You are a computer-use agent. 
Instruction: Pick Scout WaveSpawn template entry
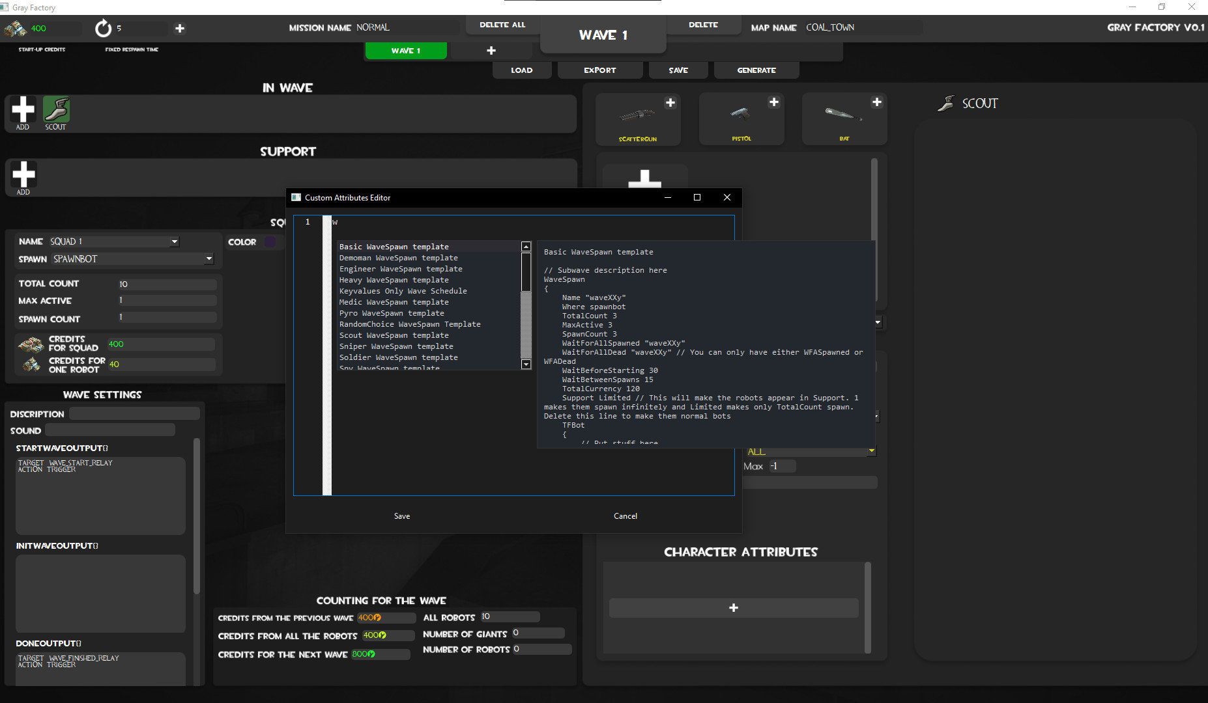click(x=394, y=335)
